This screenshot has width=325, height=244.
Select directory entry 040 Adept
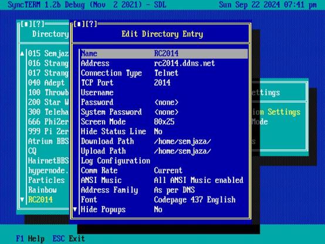tap(46, 83)
